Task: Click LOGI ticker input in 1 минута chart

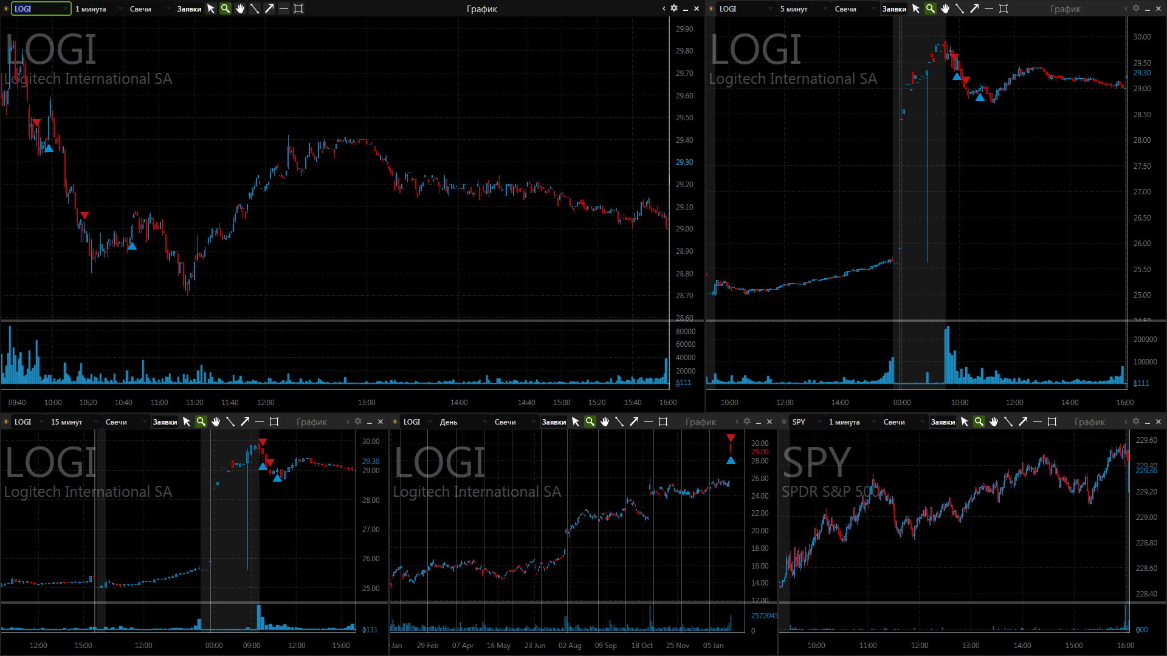Action: 41,9
